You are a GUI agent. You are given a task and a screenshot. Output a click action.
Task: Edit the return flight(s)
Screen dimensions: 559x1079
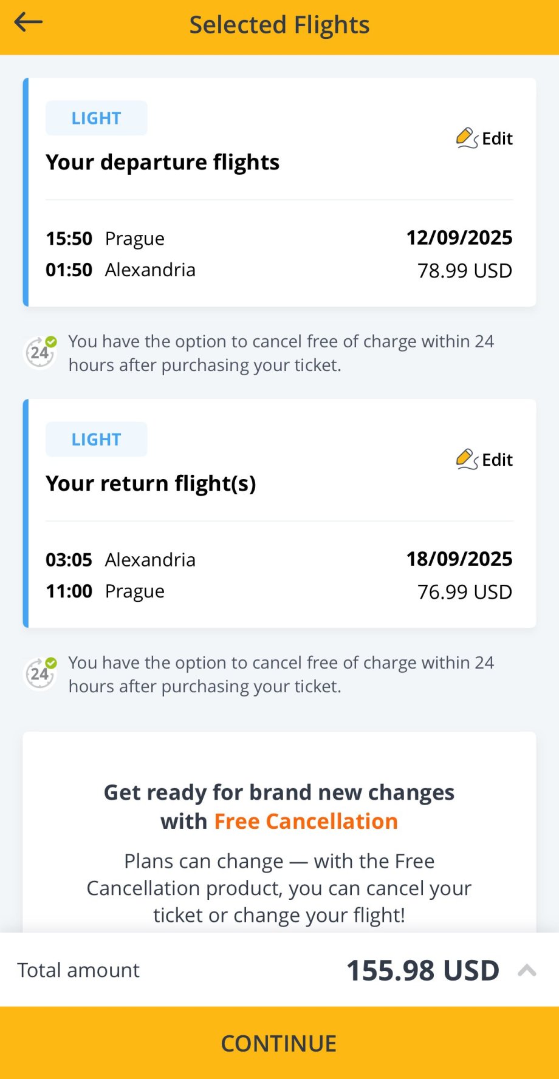(x=496, y=460)
